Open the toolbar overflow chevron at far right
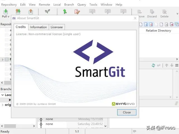 coord(177,14)
